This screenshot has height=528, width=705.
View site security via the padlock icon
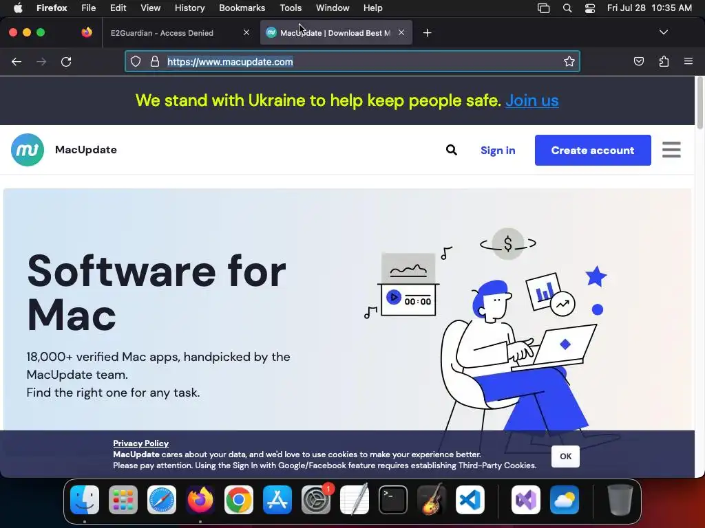coord(155,61)
